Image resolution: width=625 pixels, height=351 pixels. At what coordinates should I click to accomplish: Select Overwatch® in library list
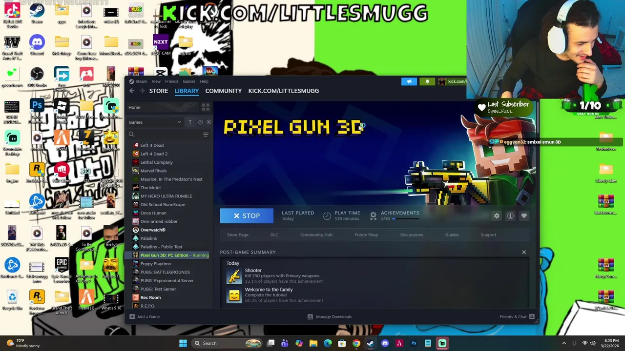click(153, 230)
